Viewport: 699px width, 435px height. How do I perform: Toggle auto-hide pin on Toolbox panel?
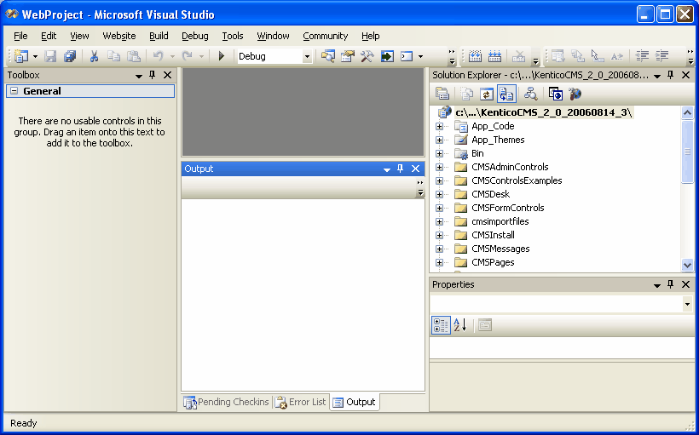pyautogui.click(x=152, y=75)
